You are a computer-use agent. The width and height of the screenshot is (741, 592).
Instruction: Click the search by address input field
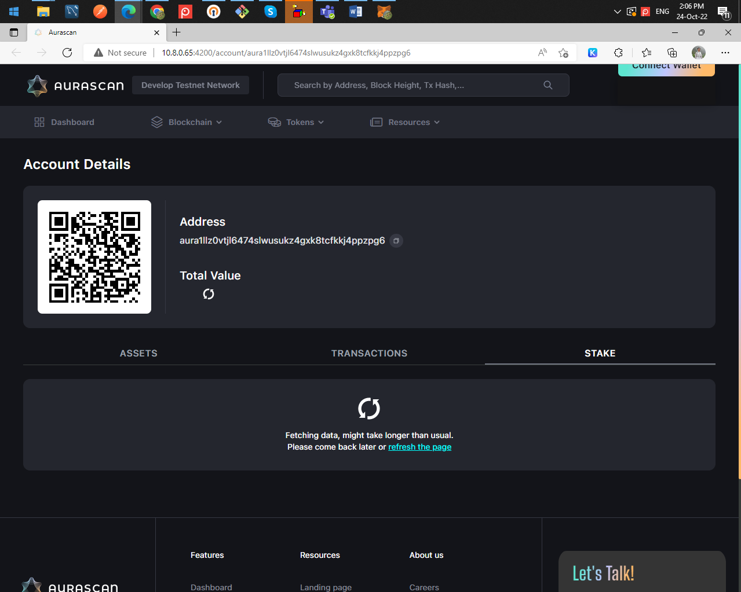(406, 85)
